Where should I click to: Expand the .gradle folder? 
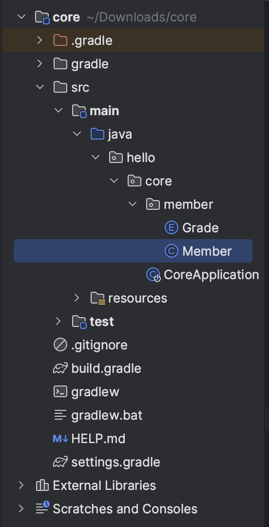click(x=39, y=41)
